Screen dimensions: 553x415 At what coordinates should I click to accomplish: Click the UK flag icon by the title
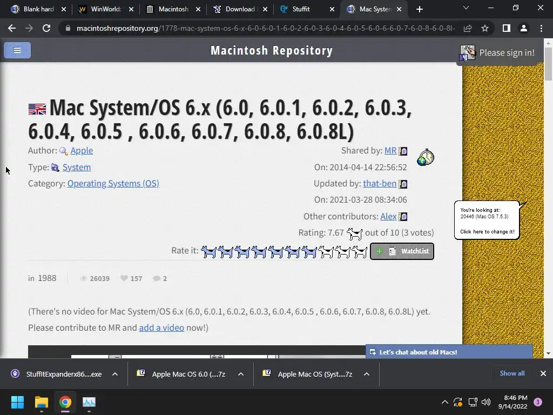click(37, 109)
